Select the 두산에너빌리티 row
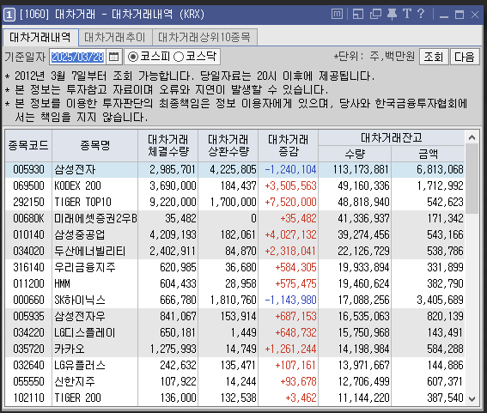This screenshot has width=487, height=413. point(234,251)
